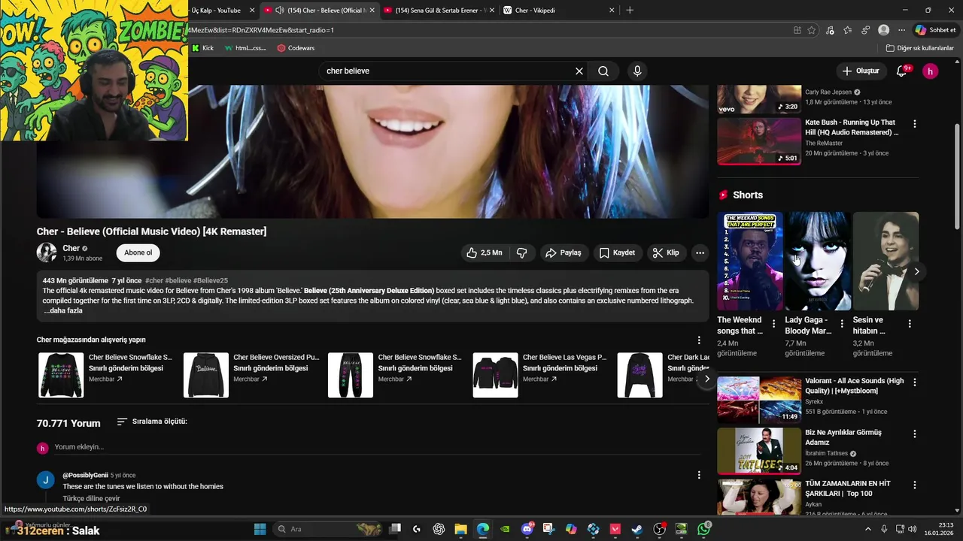This screenshot has height=541, width=963.
Task: Open Diğer sık kullanılanlar folder
Action: [919, 47]
